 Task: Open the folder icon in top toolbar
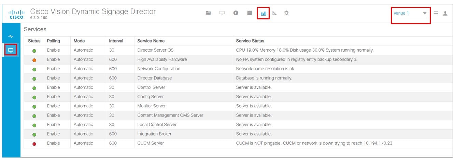click(x=208, y=13)
